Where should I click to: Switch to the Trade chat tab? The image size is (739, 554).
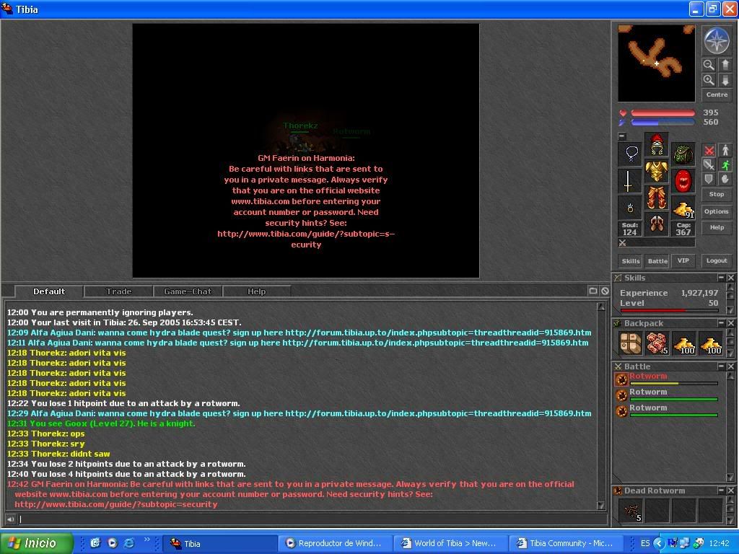pos(119,291)
